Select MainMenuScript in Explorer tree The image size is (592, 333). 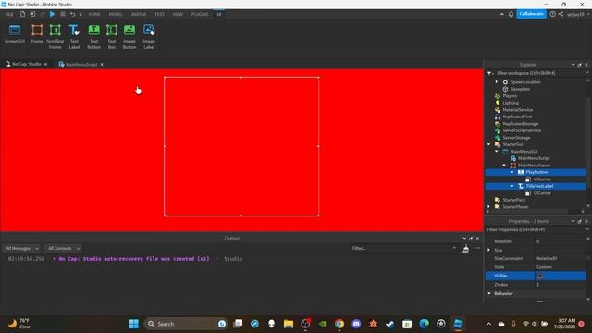tap(534, 158)
